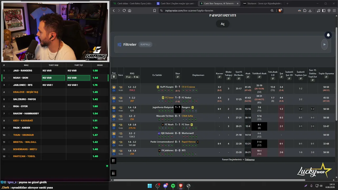
Task: Toggle favorite star for FK Jablonec row
Action: [114, 151]
